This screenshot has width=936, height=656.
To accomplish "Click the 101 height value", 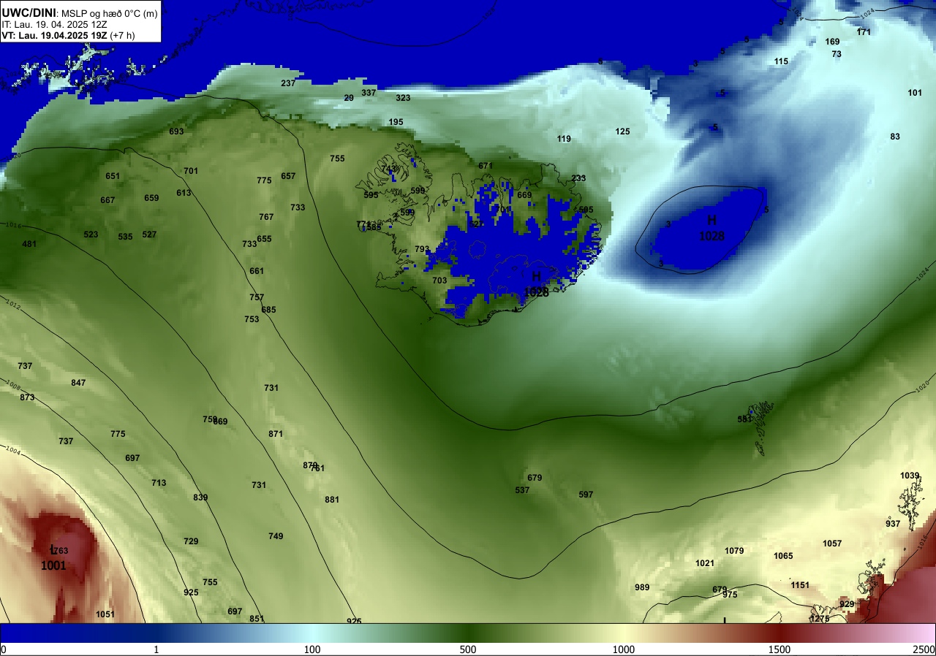I will click(x=915, y=93).
